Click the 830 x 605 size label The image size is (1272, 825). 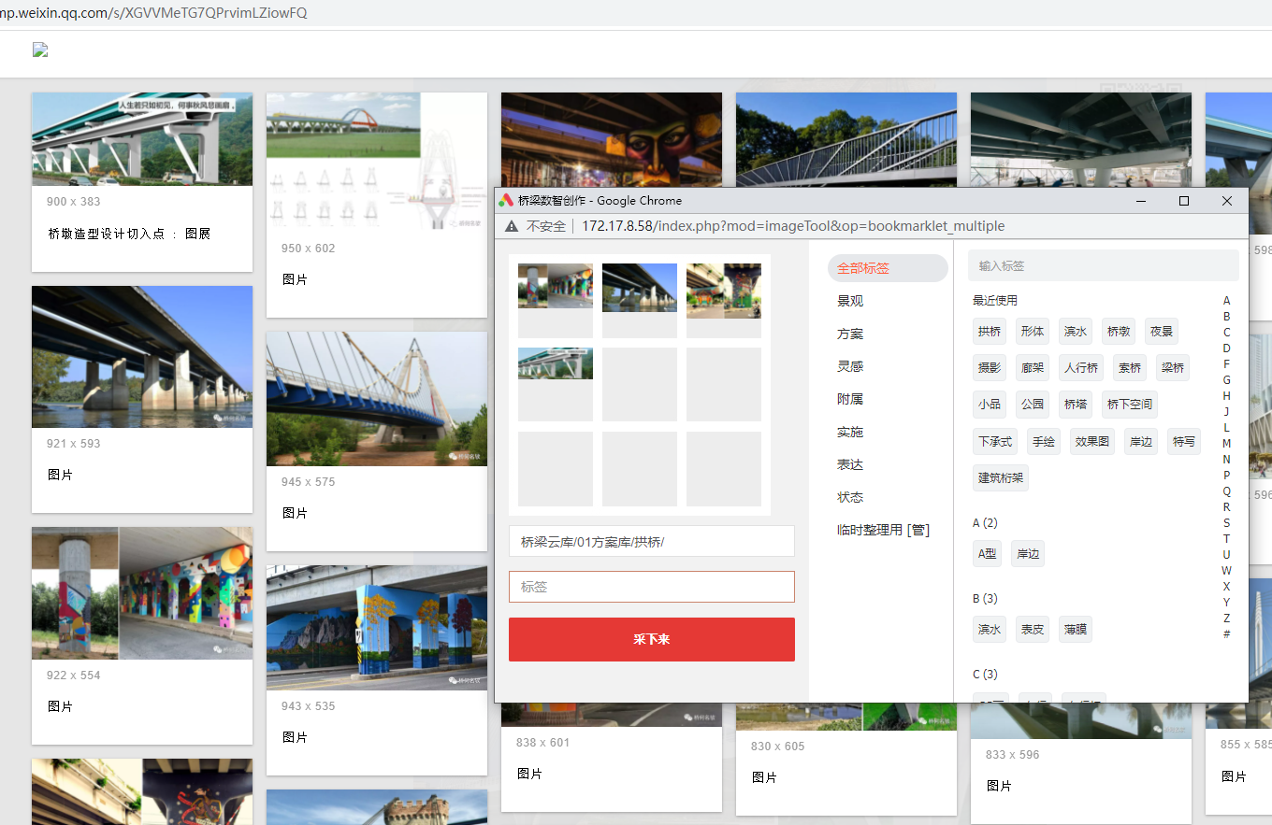(777, 747)
